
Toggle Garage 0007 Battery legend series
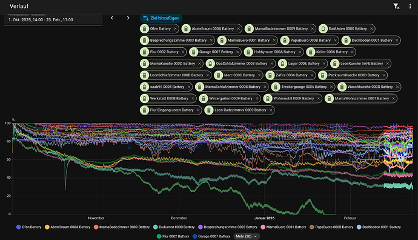211,236
